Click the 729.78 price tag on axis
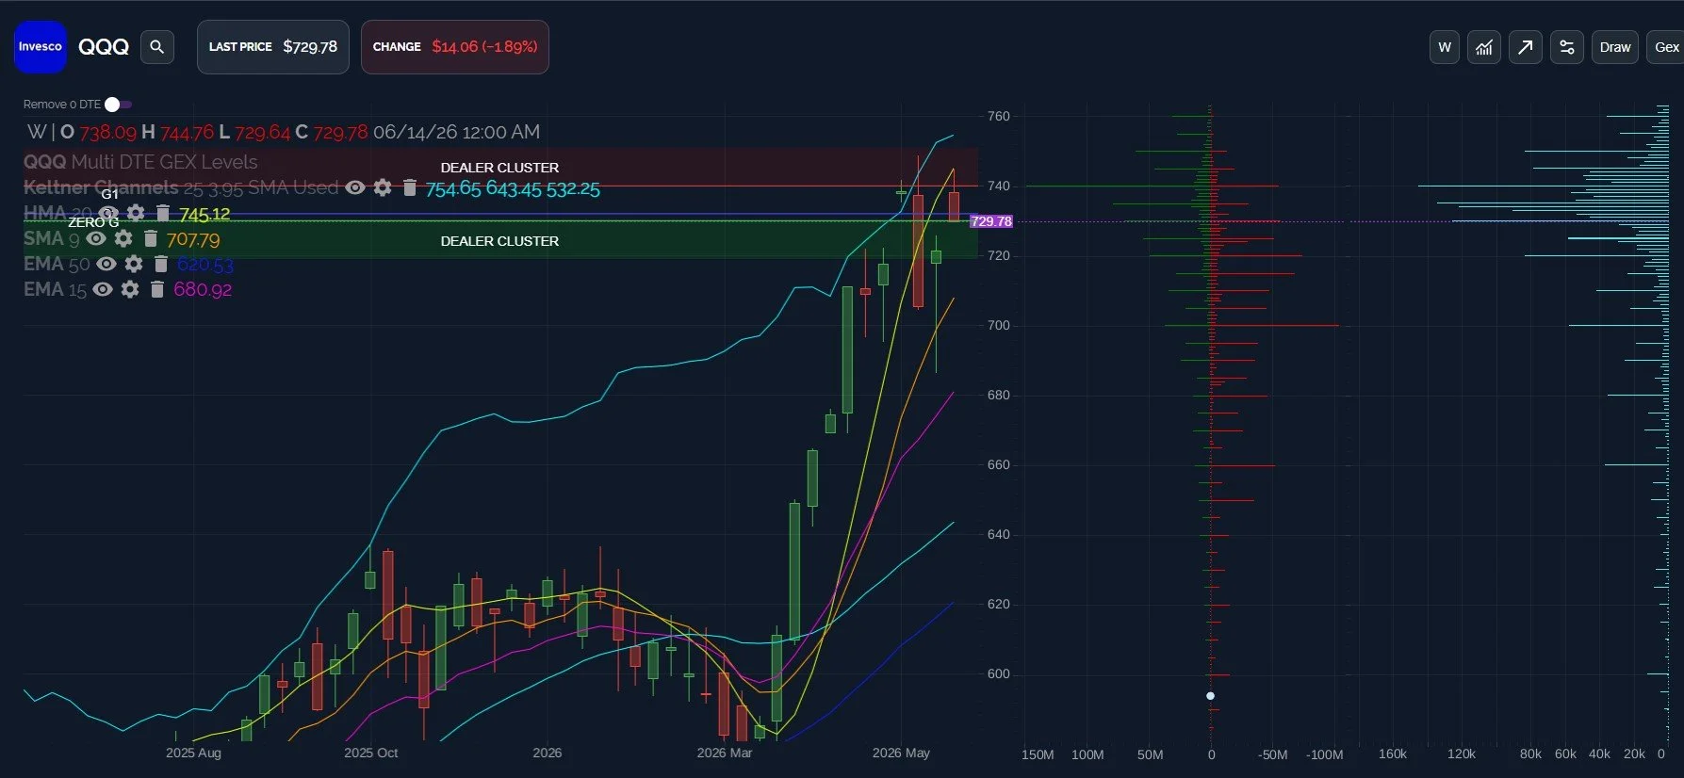 tap(991, 221)
